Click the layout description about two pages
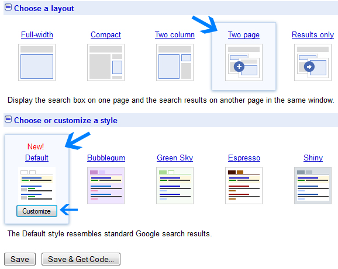Image resolution: width=338 pixels, height=269 pixels. [x=171, y=100]
